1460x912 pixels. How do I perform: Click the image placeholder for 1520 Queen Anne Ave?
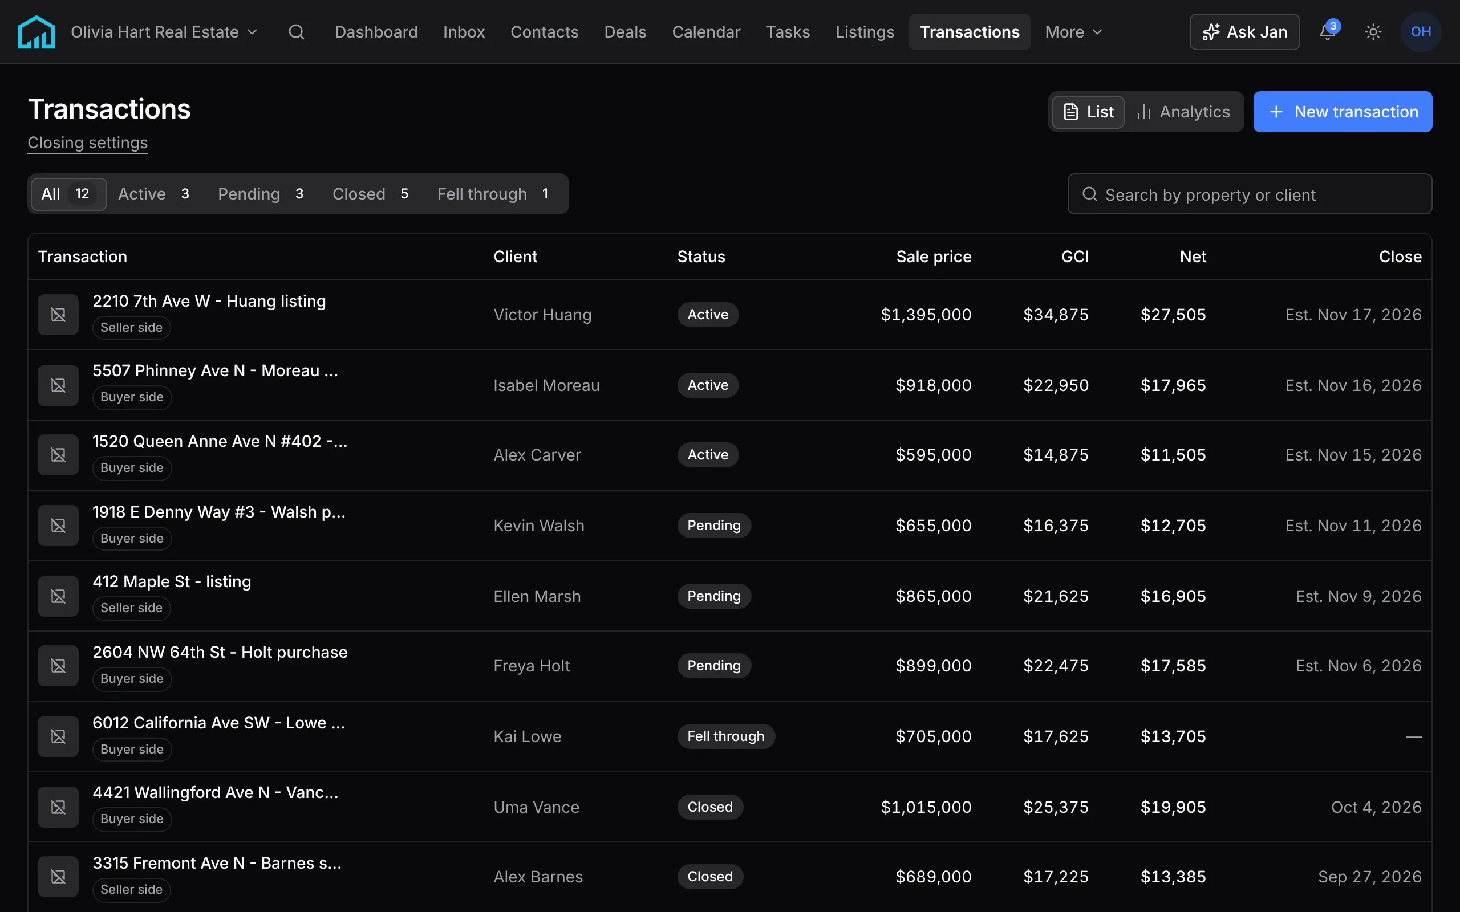tap(58, 455)
